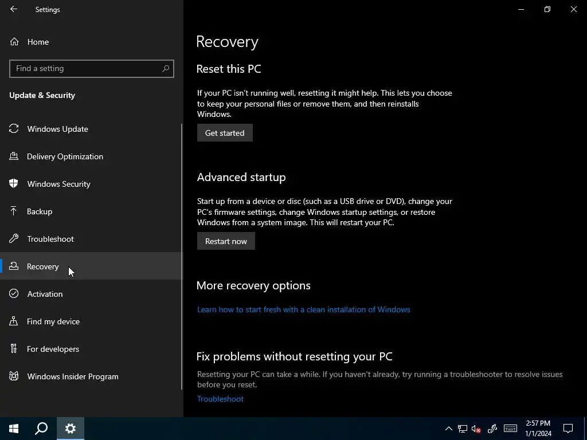Click the Update & Security heading
The image size is (587, 440).
tap(42, 95)
